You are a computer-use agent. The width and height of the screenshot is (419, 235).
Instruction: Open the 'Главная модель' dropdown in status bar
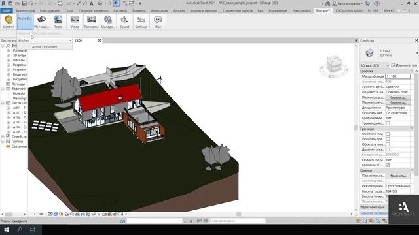click(x=237, y=221)
